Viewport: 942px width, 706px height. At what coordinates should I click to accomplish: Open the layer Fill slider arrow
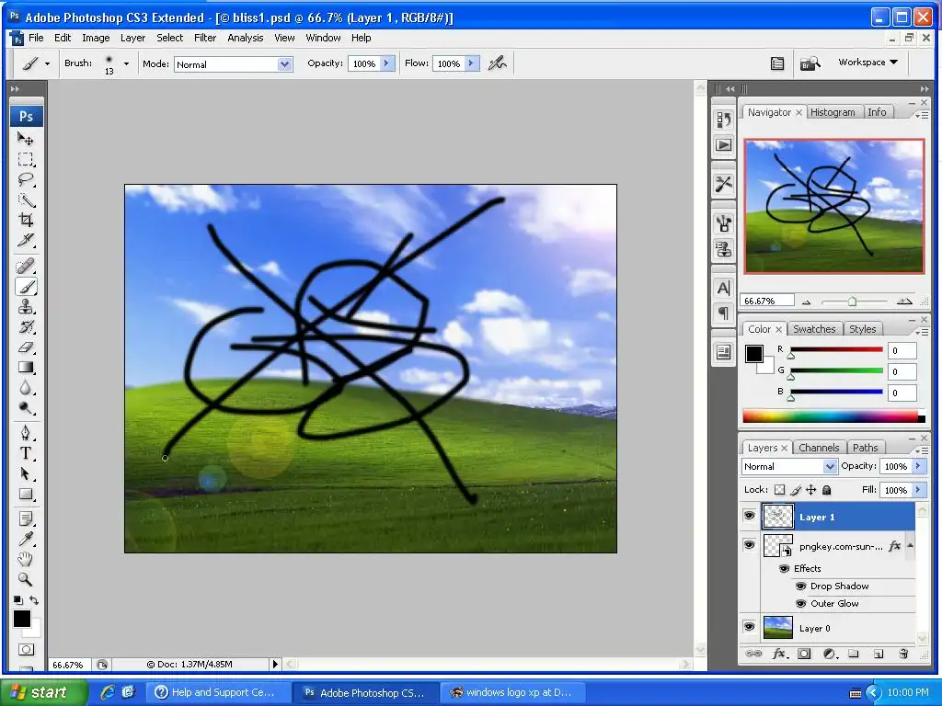(918, 490)
